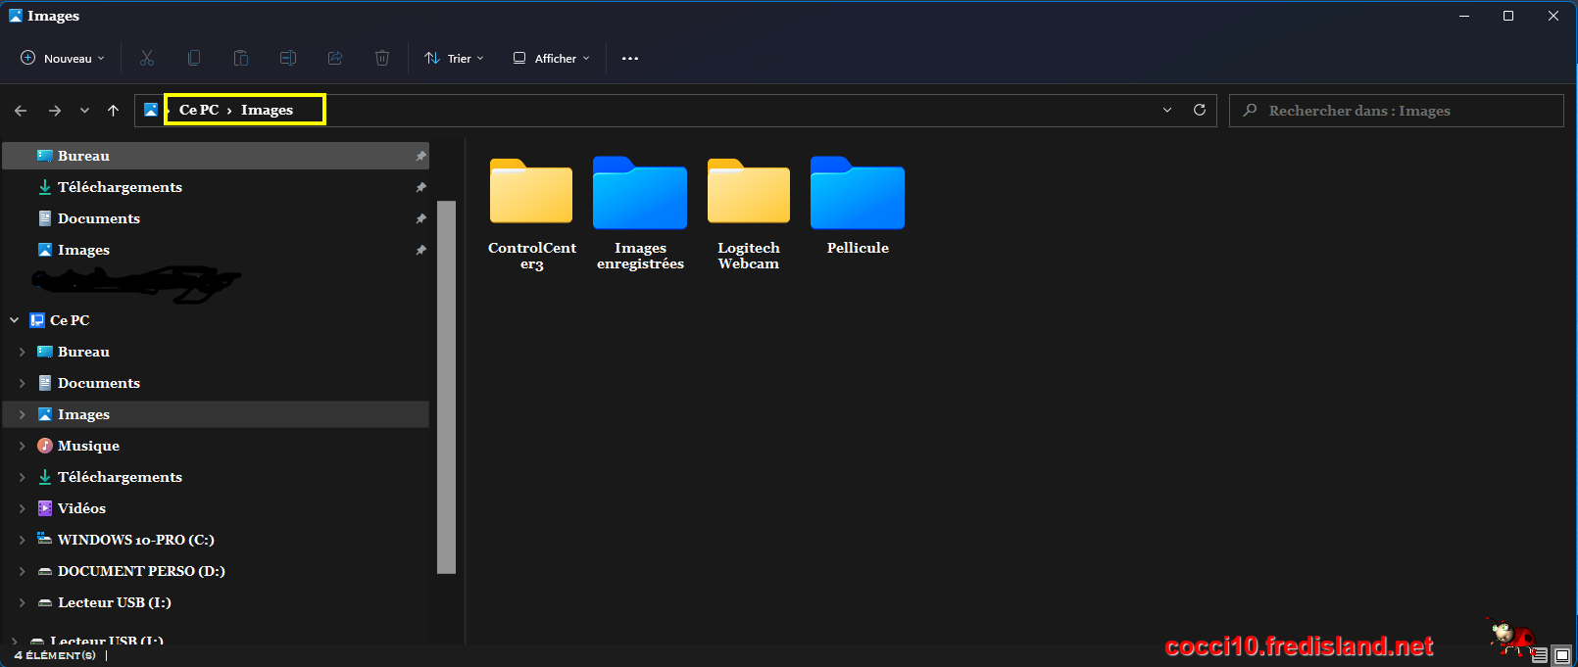The height and width of the screenshot is (667, 1578).
Task: Go up one folder level
Action: pos(114,111)
